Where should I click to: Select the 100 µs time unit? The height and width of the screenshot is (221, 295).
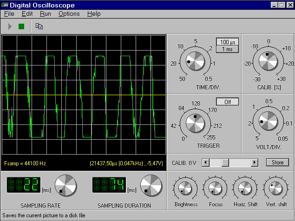tap(228, 42)
